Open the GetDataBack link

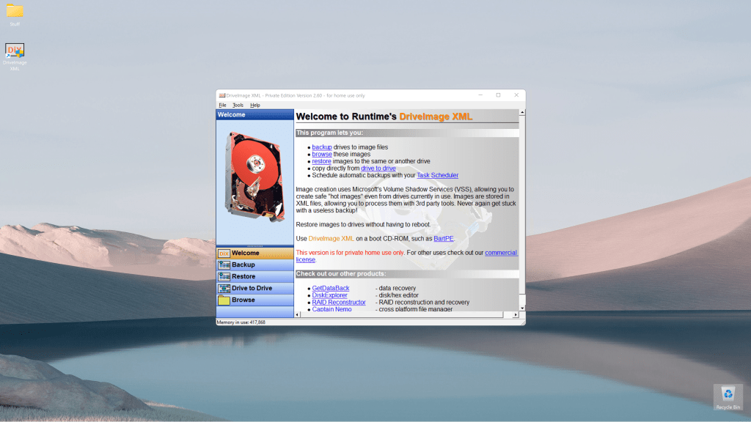point(331,288)
